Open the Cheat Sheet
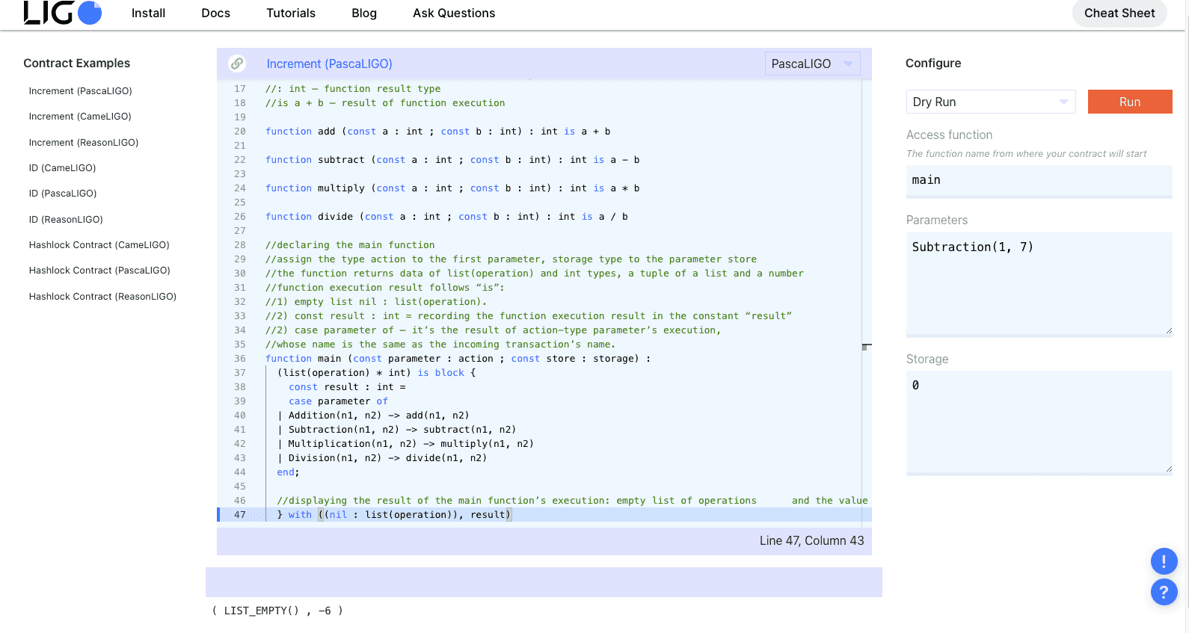This screenshot has height=633, width=1189. pyautogui.click(x=1119, y=13)
